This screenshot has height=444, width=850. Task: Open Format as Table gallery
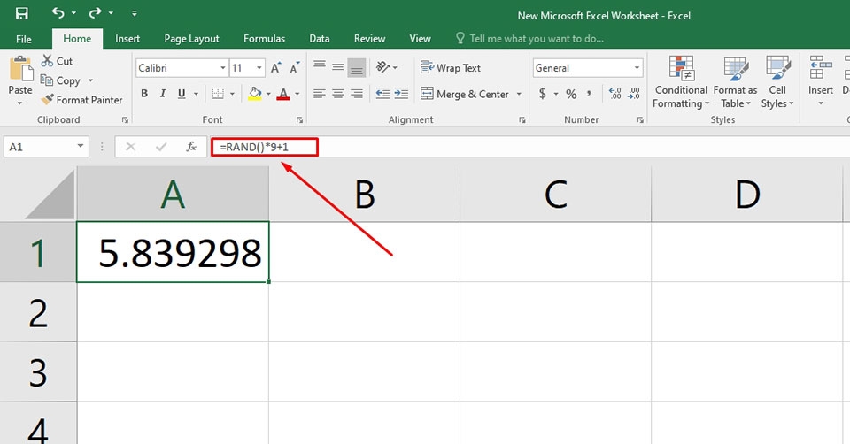pos(735,82)
